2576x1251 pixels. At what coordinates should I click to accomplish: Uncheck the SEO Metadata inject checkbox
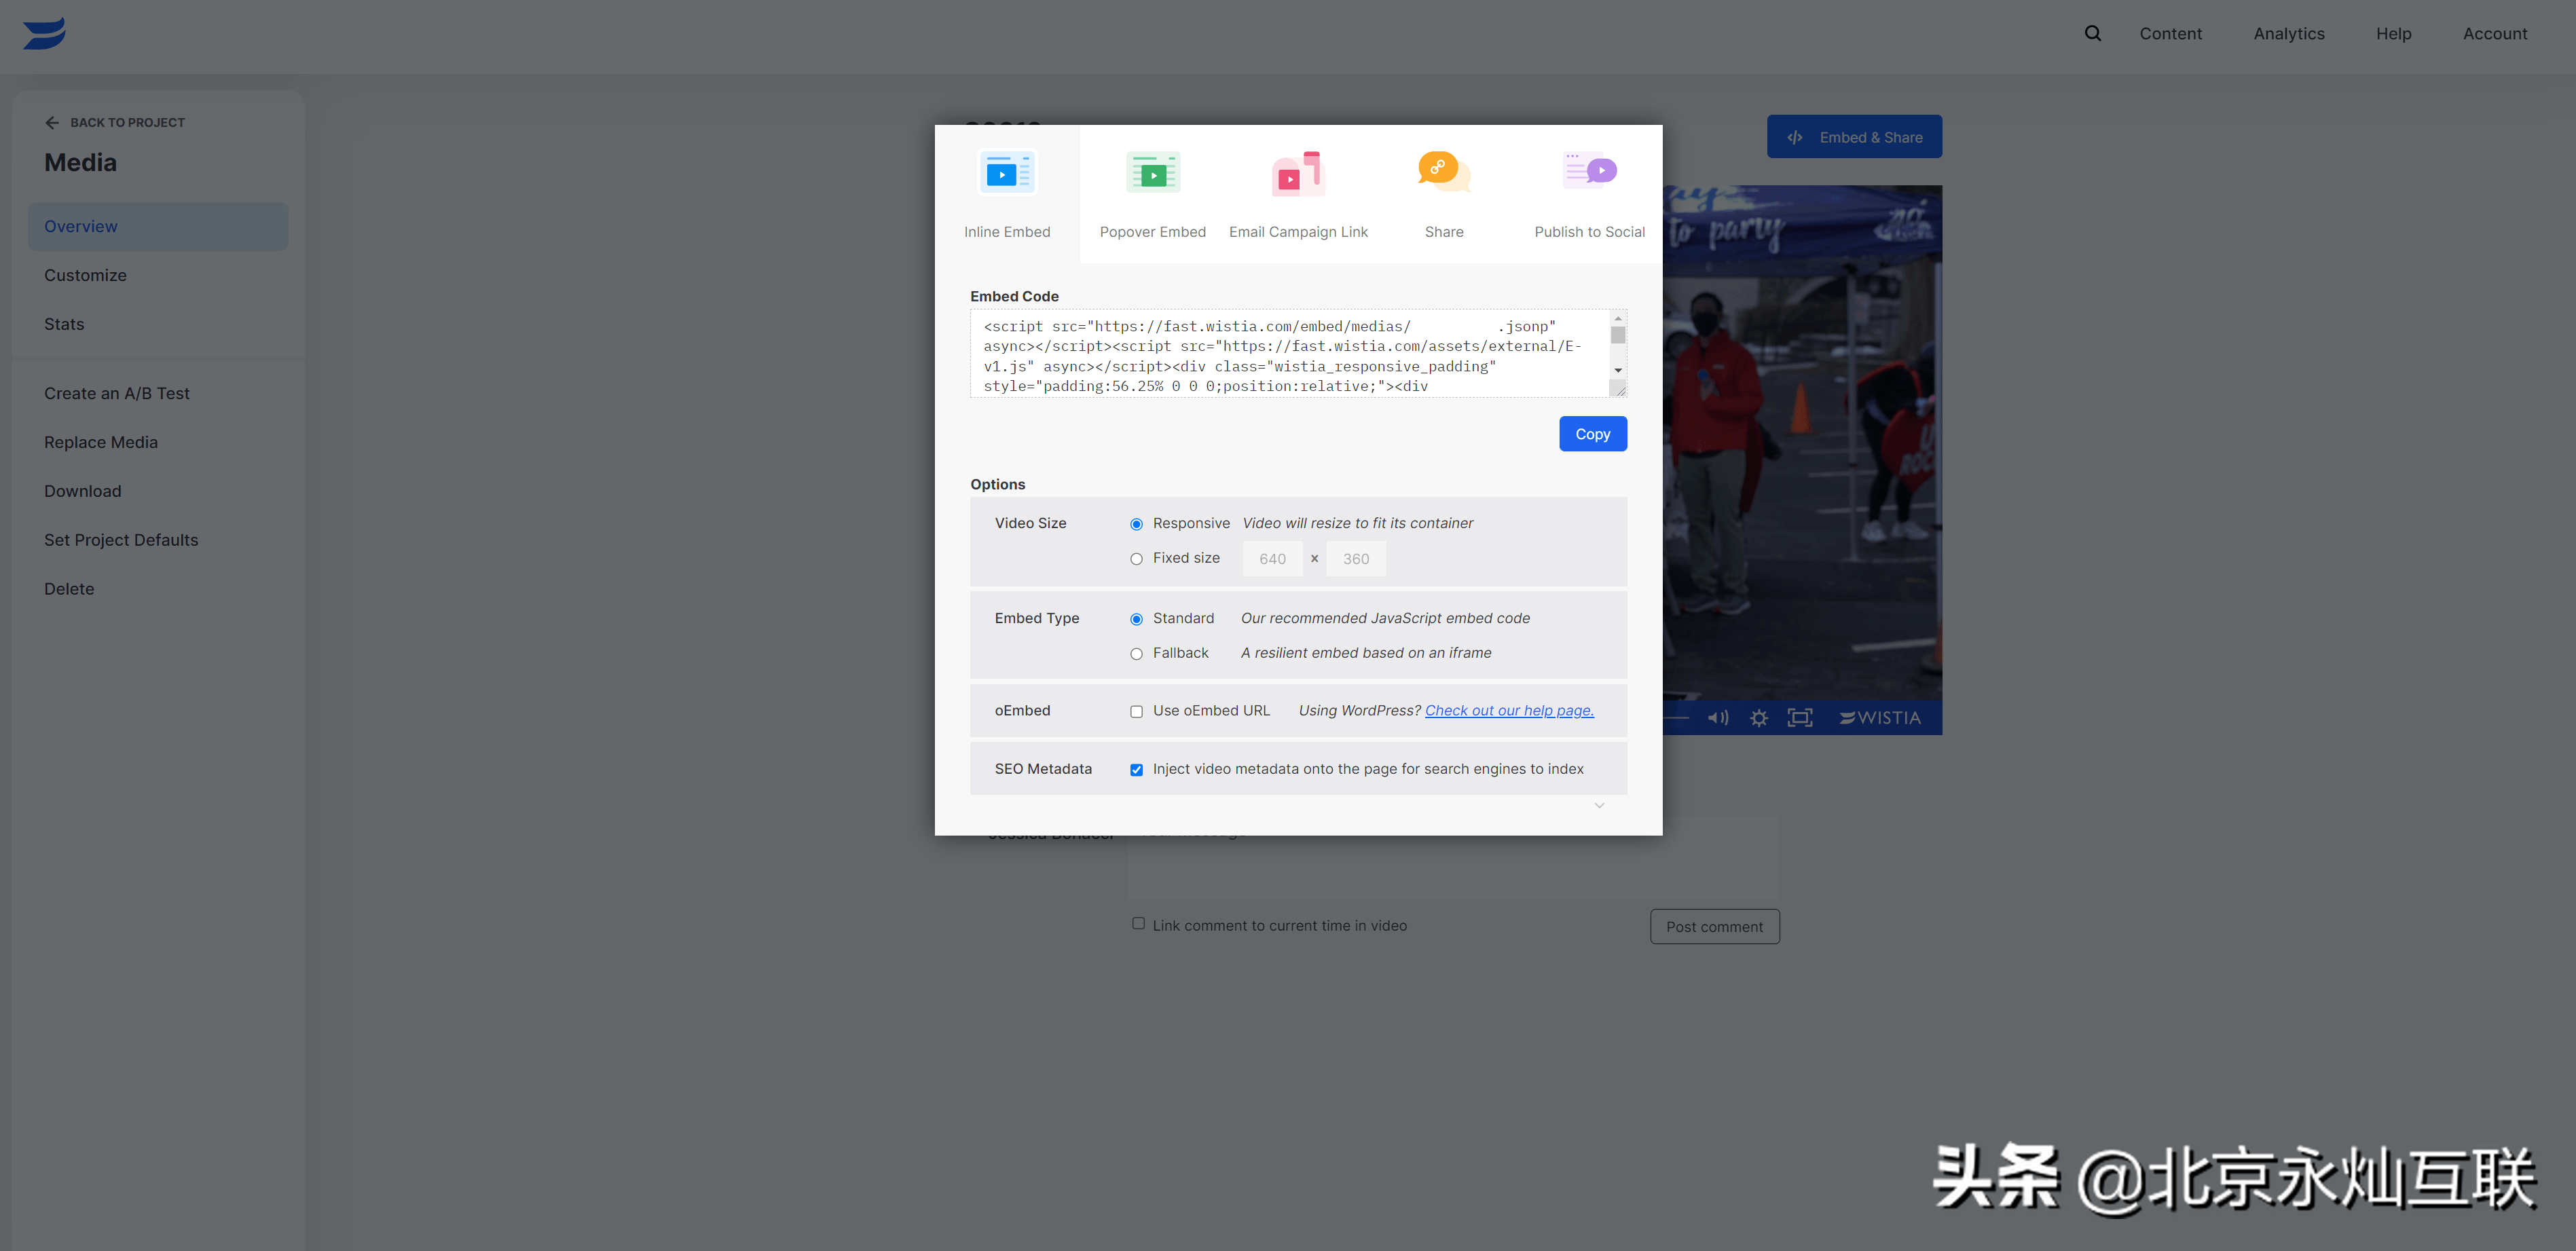pos(1136,770)
